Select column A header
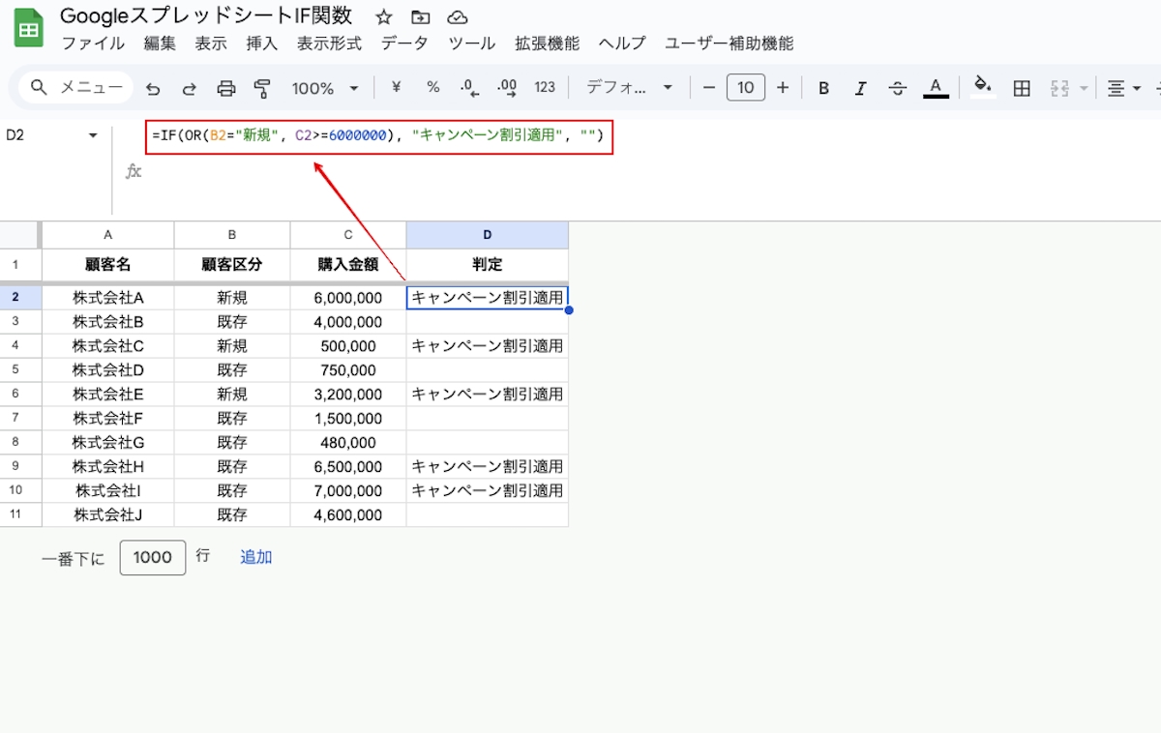The height and width of the screenshot is (733, 1161). (x=108, y=235)
